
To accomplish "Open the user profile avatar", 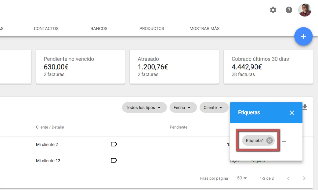I will (x=304, y=10).
